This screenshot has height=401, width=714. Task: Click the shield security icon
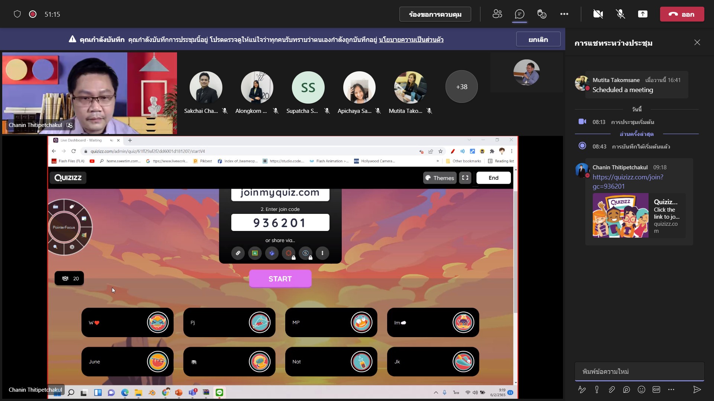pyautogui.click(x=17, y=14)
